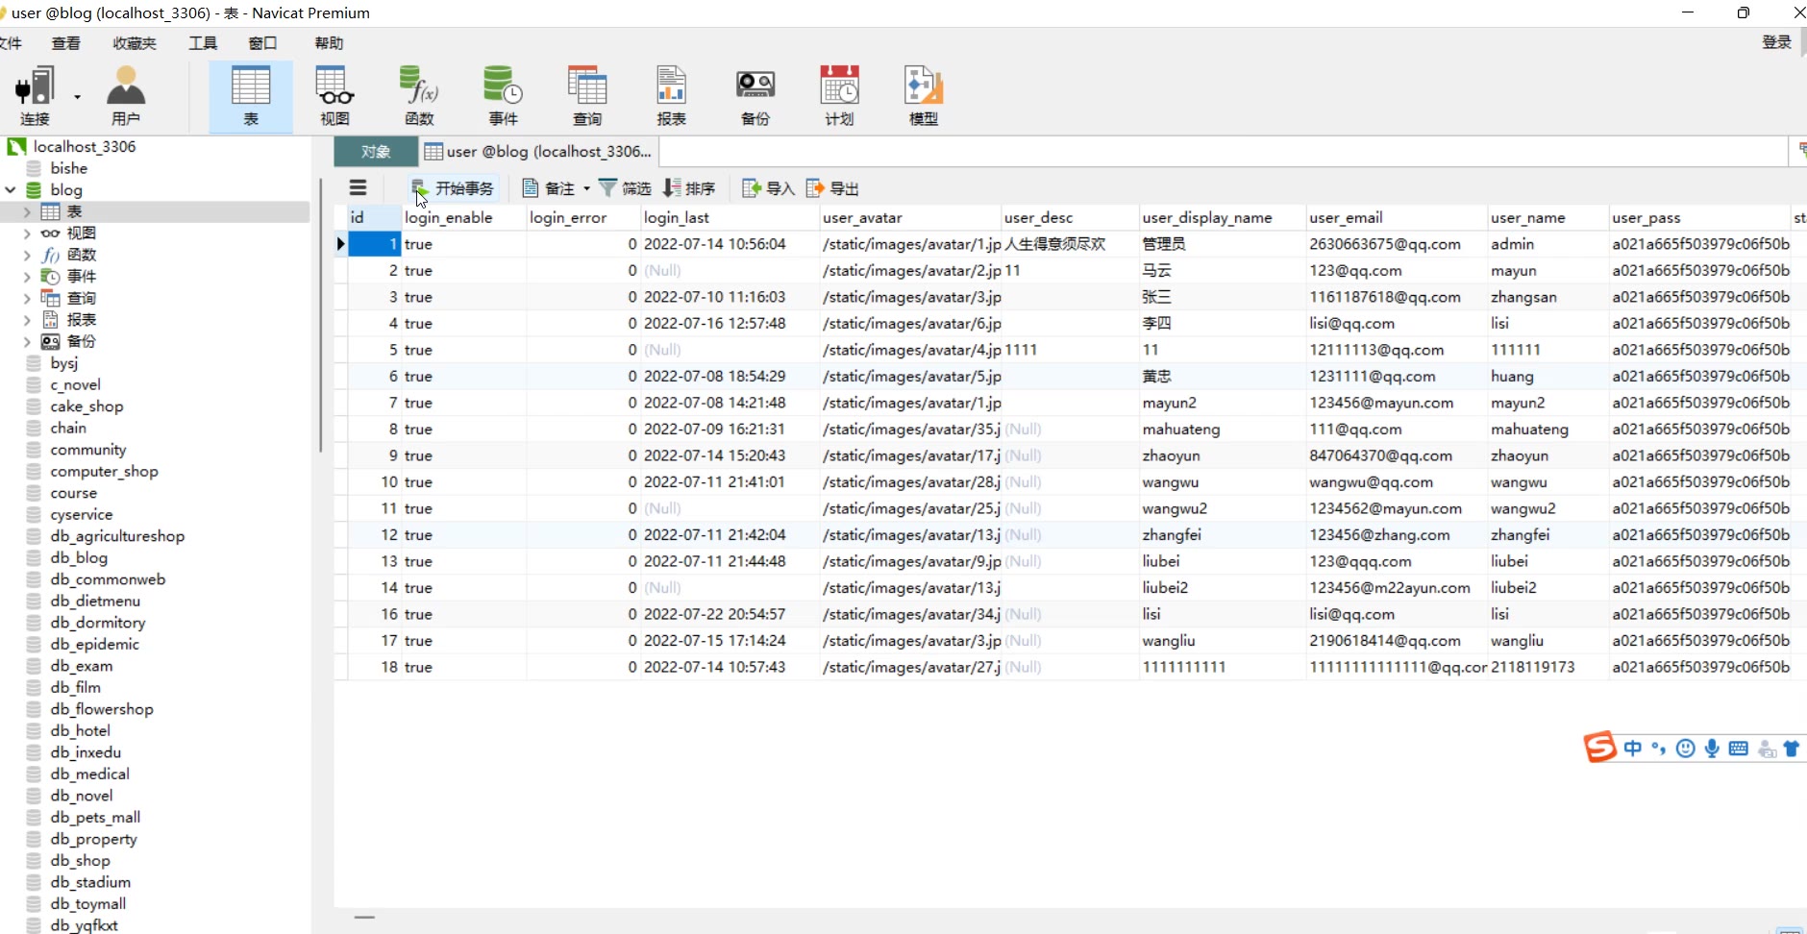This screenshot has width=1807, height=934.
Task: Switch to the 对象 tab
Action: [x=376, y=152]
